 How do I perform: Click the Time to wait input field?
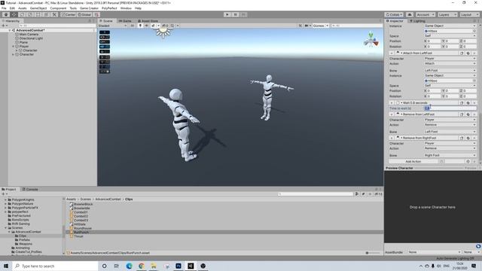(450, 108)
